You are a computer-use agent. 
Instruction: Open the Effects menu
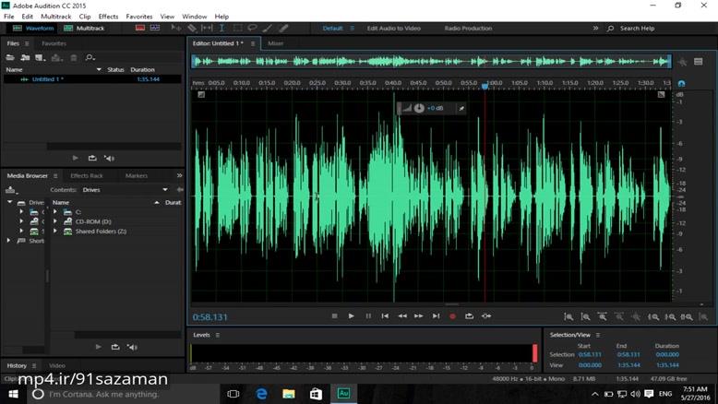click(108, 17)
